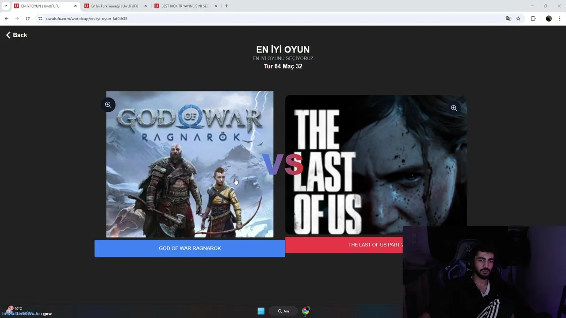Open the Windows Start menu
This screenshot has height=318, width=566.
click(x=261, y=311)
